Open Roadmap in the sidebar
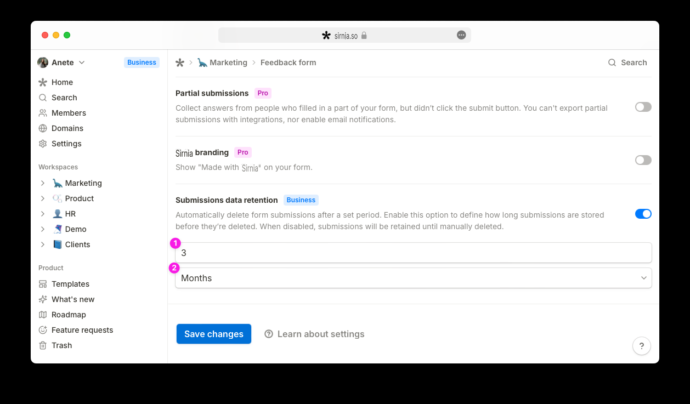This screenshot has width=690, height=404. tap(69, 315)
